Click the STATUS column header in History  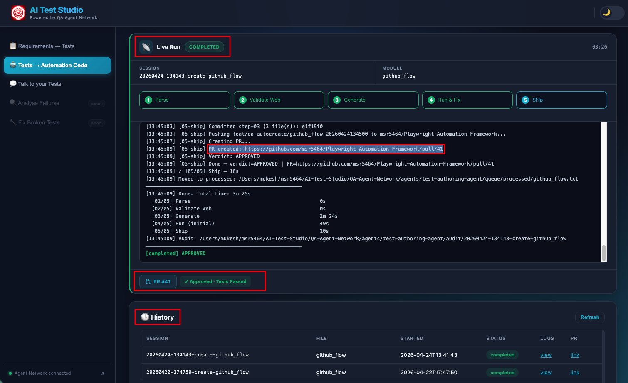point(496,338)
